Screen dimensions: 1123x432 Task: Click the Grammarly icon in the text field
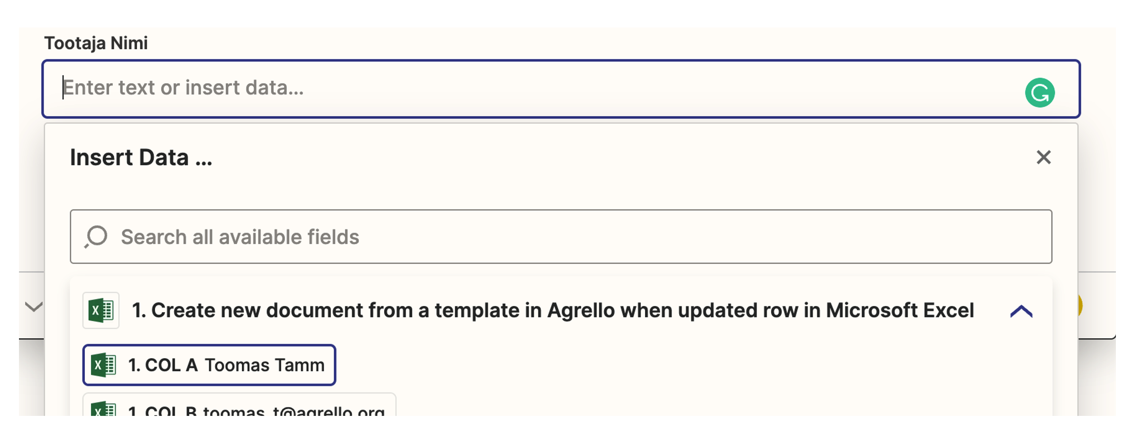click(x=1040, y=91)
